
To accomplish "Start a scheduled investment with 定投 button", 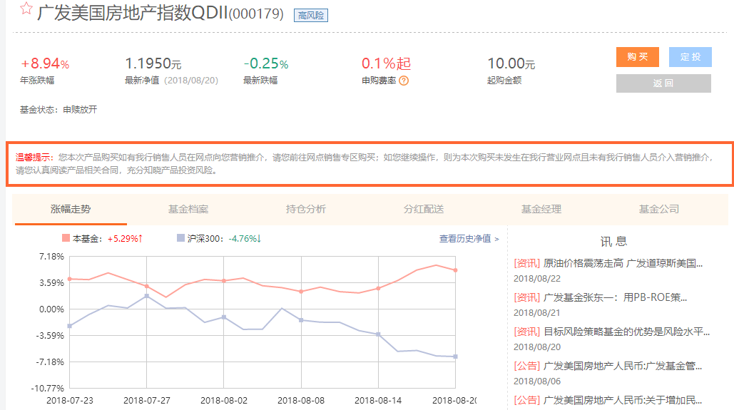I will [690, 57].
